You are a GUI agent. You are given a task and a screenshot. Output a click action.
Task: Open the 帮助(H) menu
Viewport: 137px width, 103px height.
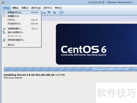pos(58,8)
